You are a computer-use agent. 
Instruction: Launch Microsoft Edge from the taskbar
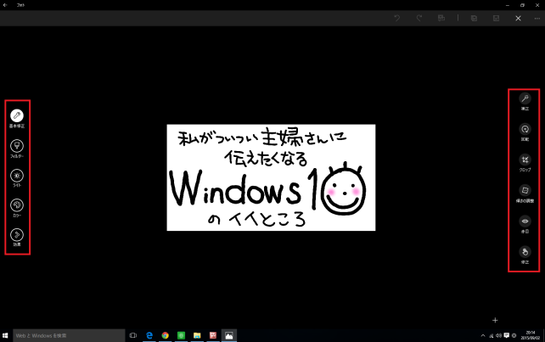coord(149,335)
